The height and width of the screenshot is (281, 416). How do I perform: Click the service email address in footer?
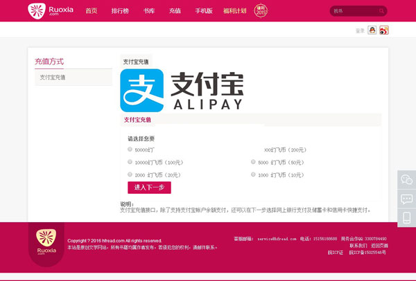pyautogui.click(x=277, y=239)
